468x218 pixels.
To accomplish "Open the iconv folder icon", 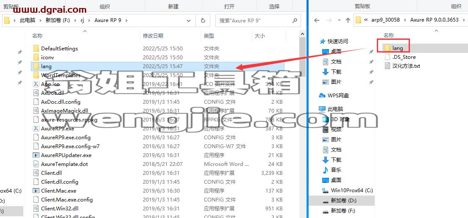I will point(36,57).
